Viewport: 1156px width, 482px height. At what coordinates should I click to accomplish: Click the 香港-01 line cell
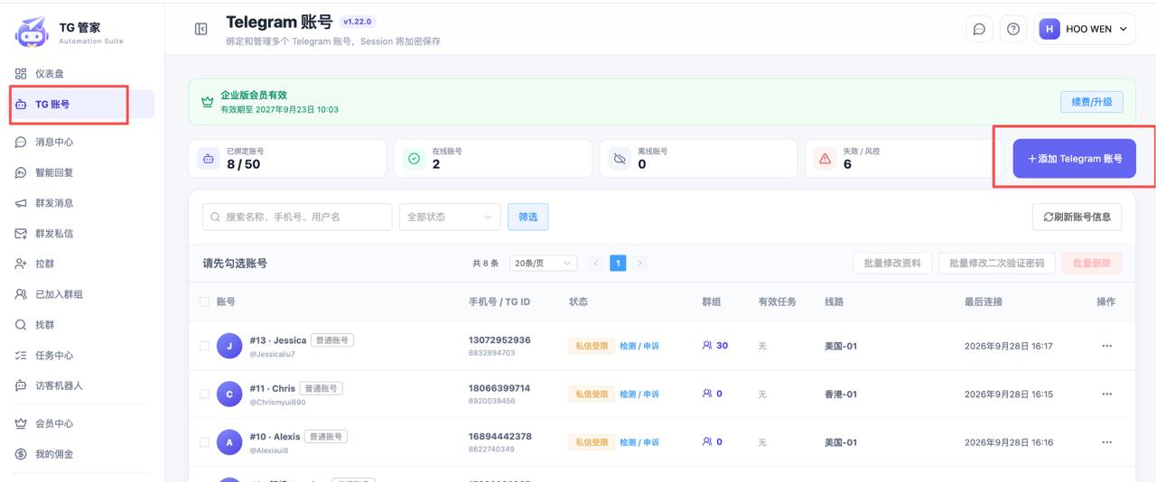[x=841, y=394]
